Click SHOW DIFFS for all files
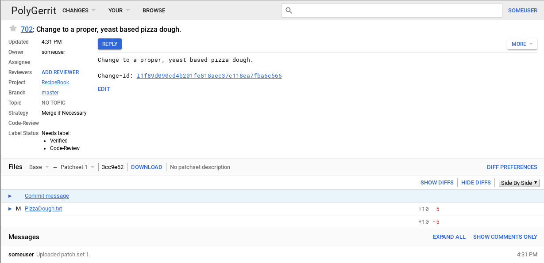544x263 pixels. (x=437, y=182)
